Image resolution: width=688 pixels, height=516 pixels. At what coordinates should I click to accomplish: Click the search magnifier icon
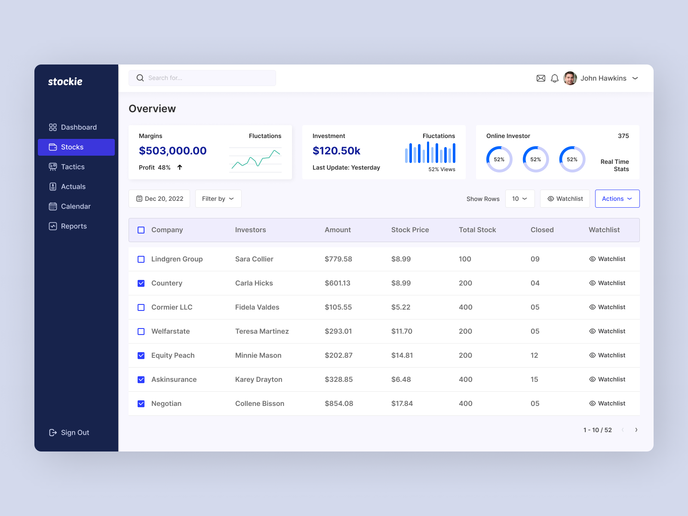click(x=140, y=78)
